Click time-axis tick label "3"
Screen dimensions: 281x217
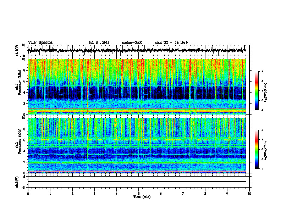pos(94,194)
